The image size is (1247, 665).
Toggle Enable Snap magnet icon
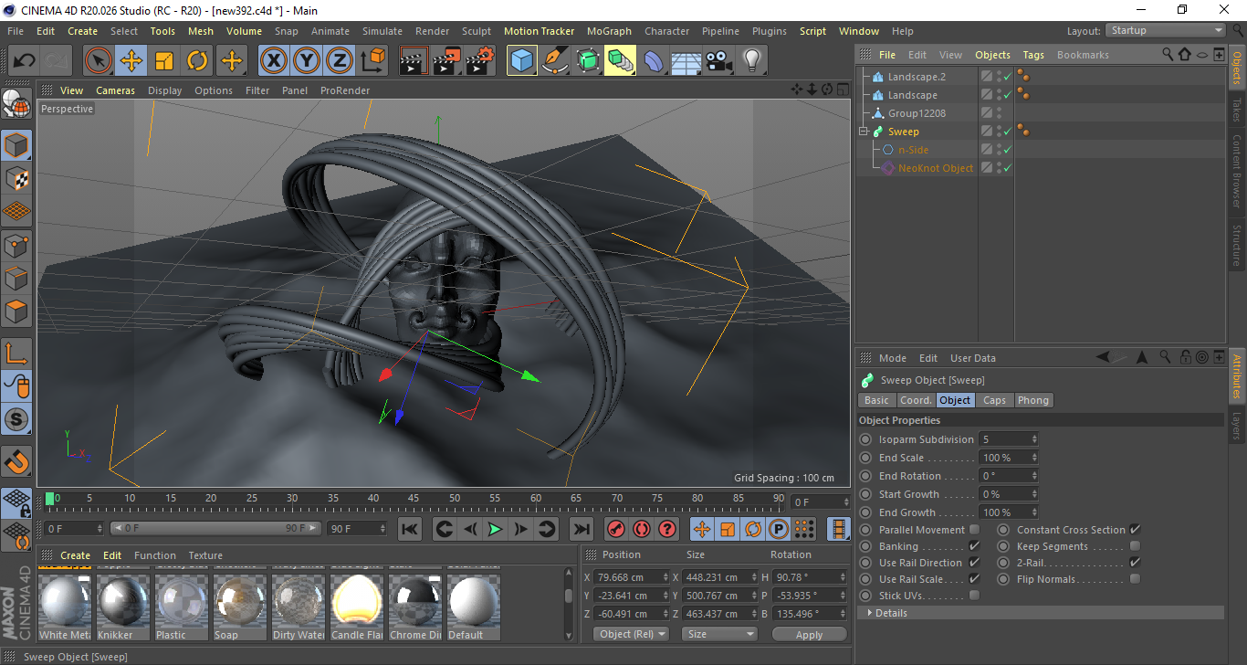16,462
